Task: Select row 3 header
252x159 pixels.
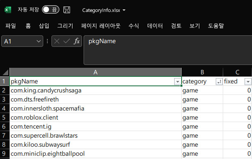Action: click(x=5, y=99)
